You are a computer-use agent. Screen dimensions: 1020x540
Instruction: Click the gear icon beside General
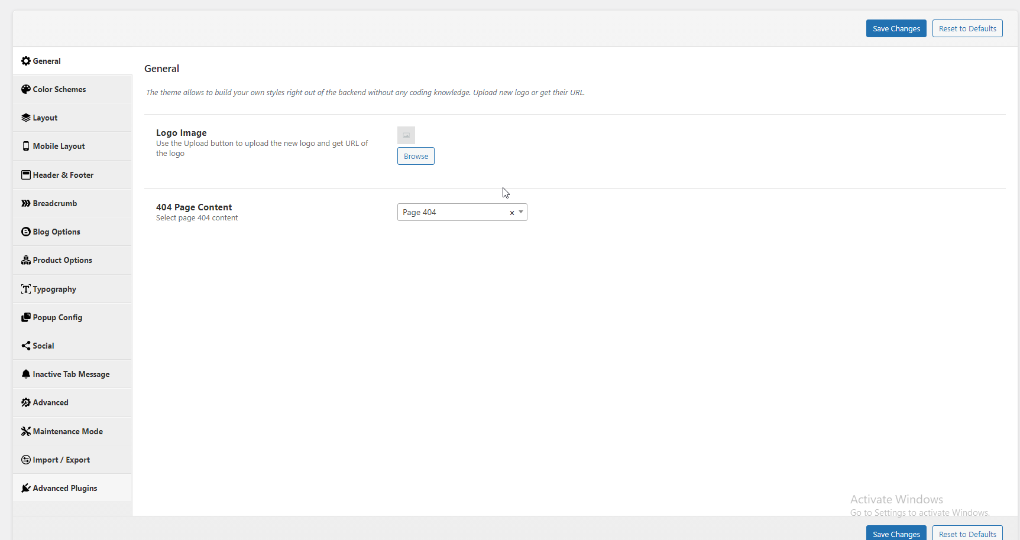(x=25, y=61)
